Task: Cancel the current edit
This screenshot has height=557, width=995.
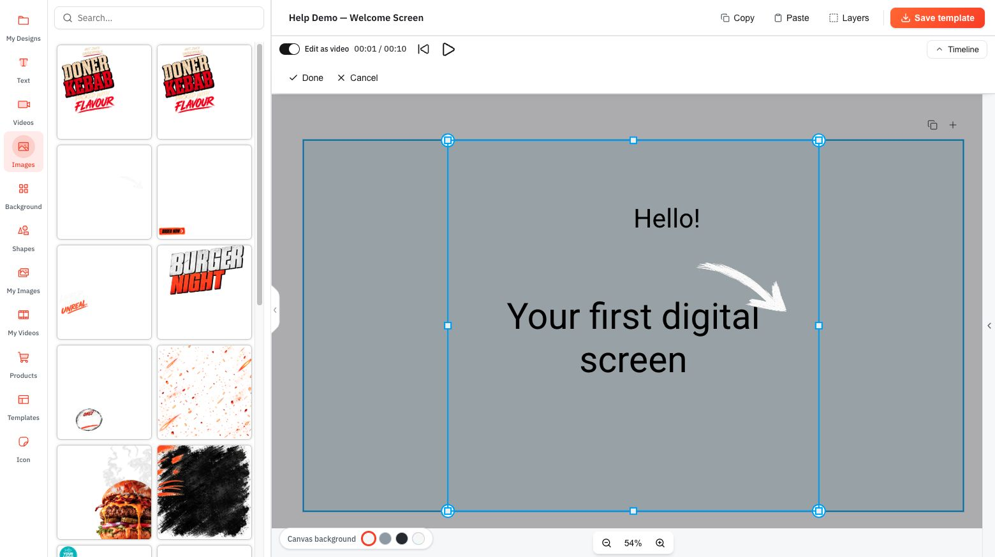Action: (358, 78)
